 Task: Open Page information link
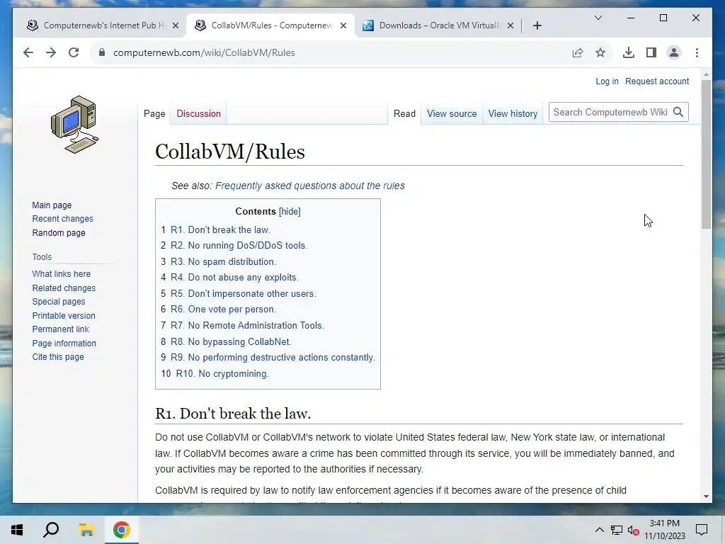(64, 344)
